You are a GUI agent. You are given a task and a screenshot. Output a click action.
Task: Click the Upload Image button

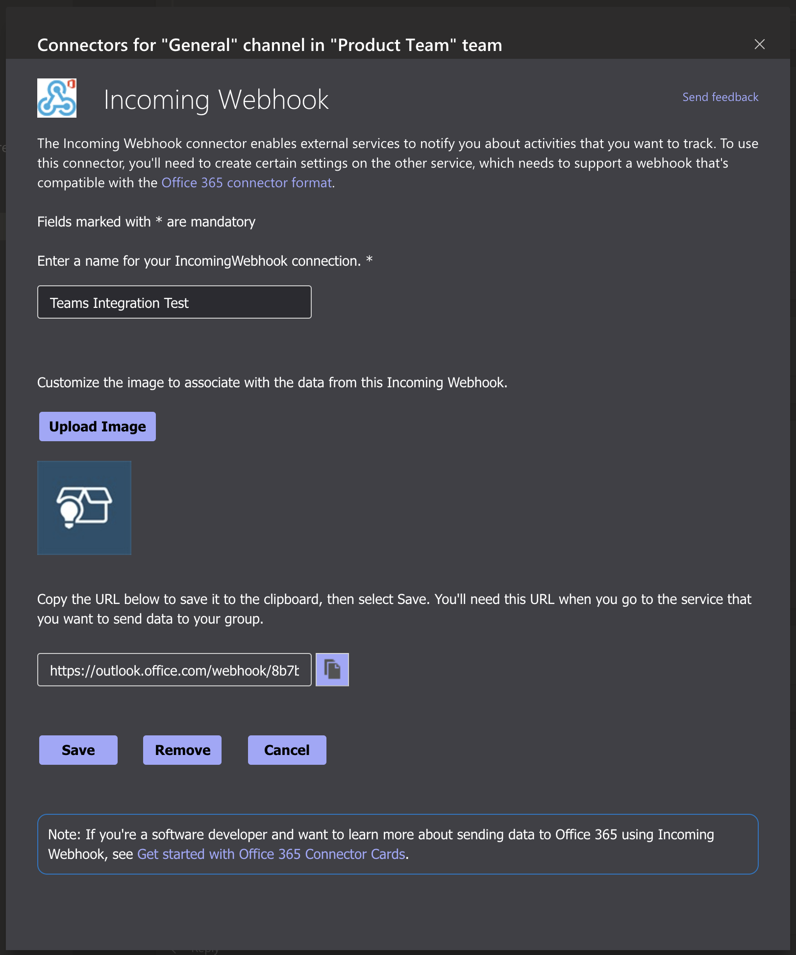point(98,427)
